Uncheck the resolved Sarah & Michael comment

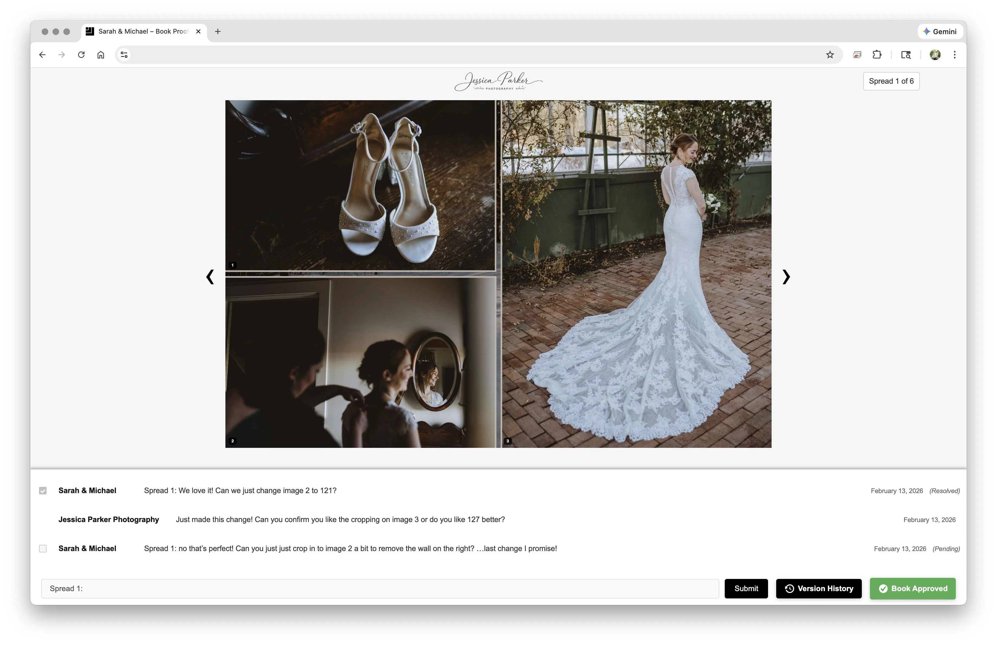43,491
